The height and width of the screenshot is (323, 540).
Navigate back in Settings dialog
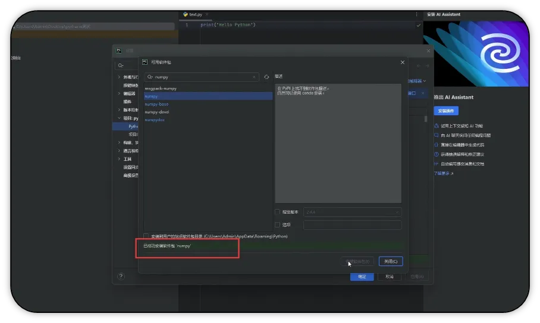419,66
